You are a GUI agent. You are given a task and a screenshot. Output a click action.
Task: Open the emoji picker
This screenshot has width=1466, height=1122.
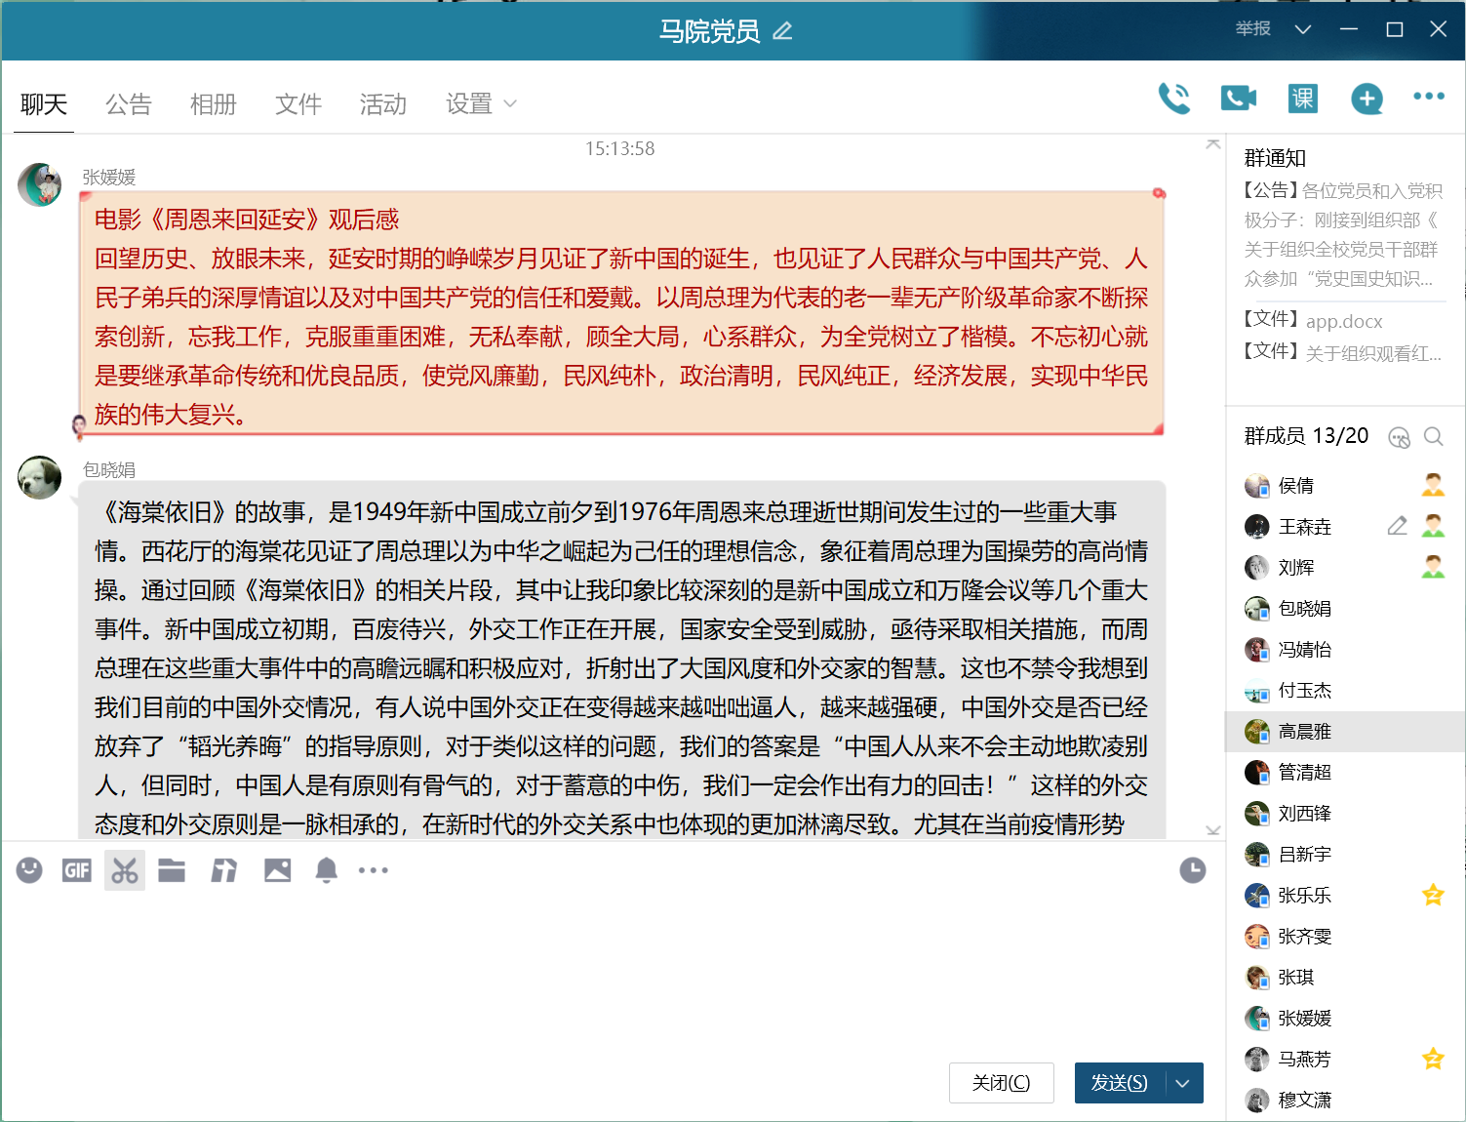click(x=29, y=870)
